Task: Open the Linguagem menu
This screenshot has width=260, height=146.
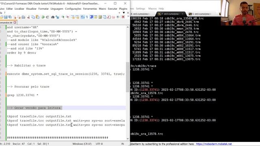Action: click(x=57, y=9)
